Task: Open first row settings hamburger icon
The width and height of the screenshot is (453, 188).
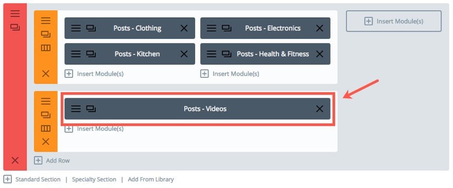Action: 46,20
